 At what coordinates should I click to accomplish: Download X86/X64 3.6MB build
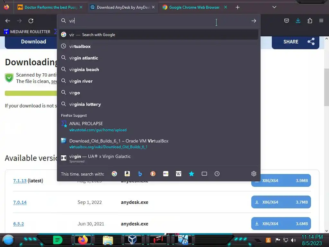coord(281,224)
